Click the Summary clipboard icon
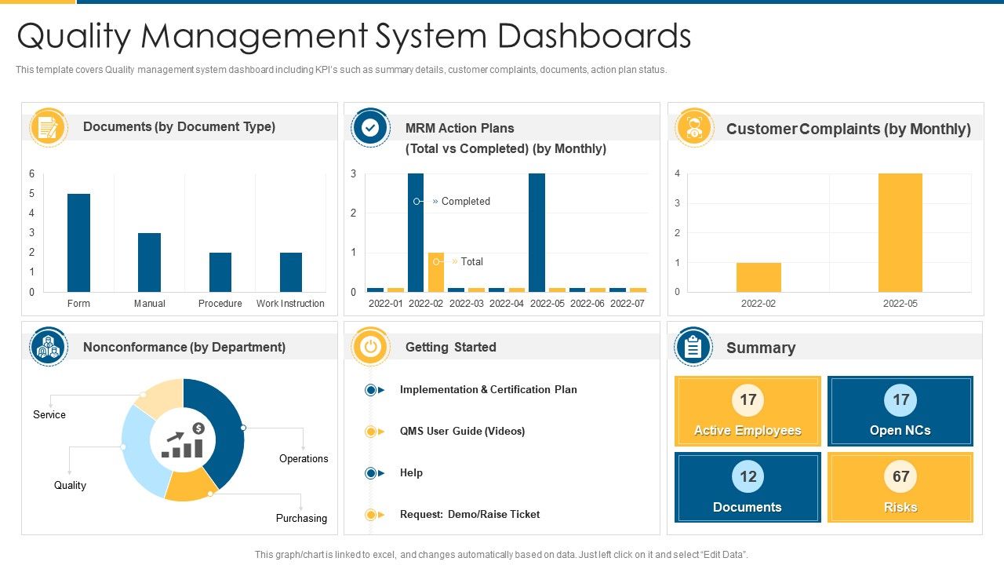 pyautogui.click(x=693, y=347)
